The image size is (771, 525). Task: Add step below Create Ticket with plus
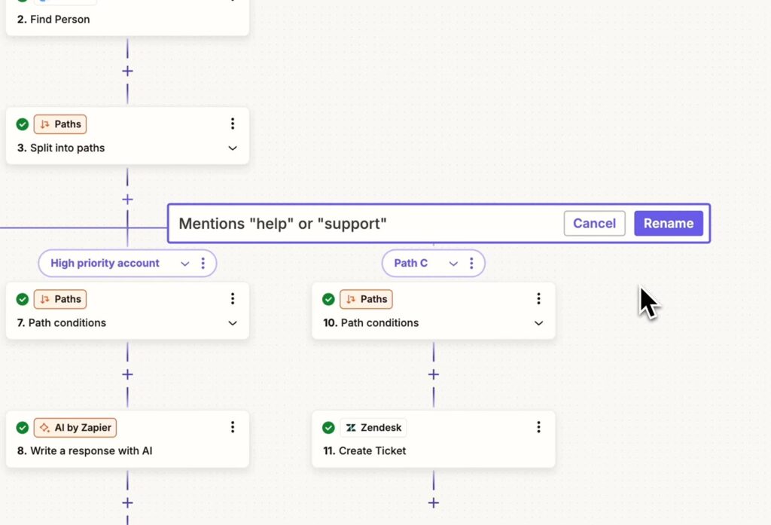tap(433, 503)
